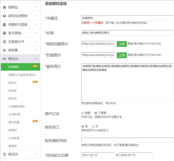
Task: Click the NEW badge on 图文投票
Action: coord(35,121)
